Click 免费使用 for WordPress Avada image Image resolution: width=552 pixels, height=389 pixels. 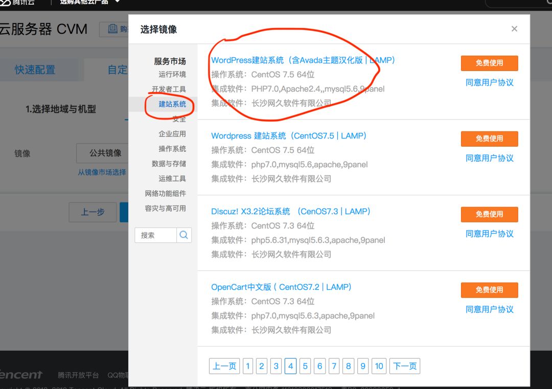coord(489,63)
